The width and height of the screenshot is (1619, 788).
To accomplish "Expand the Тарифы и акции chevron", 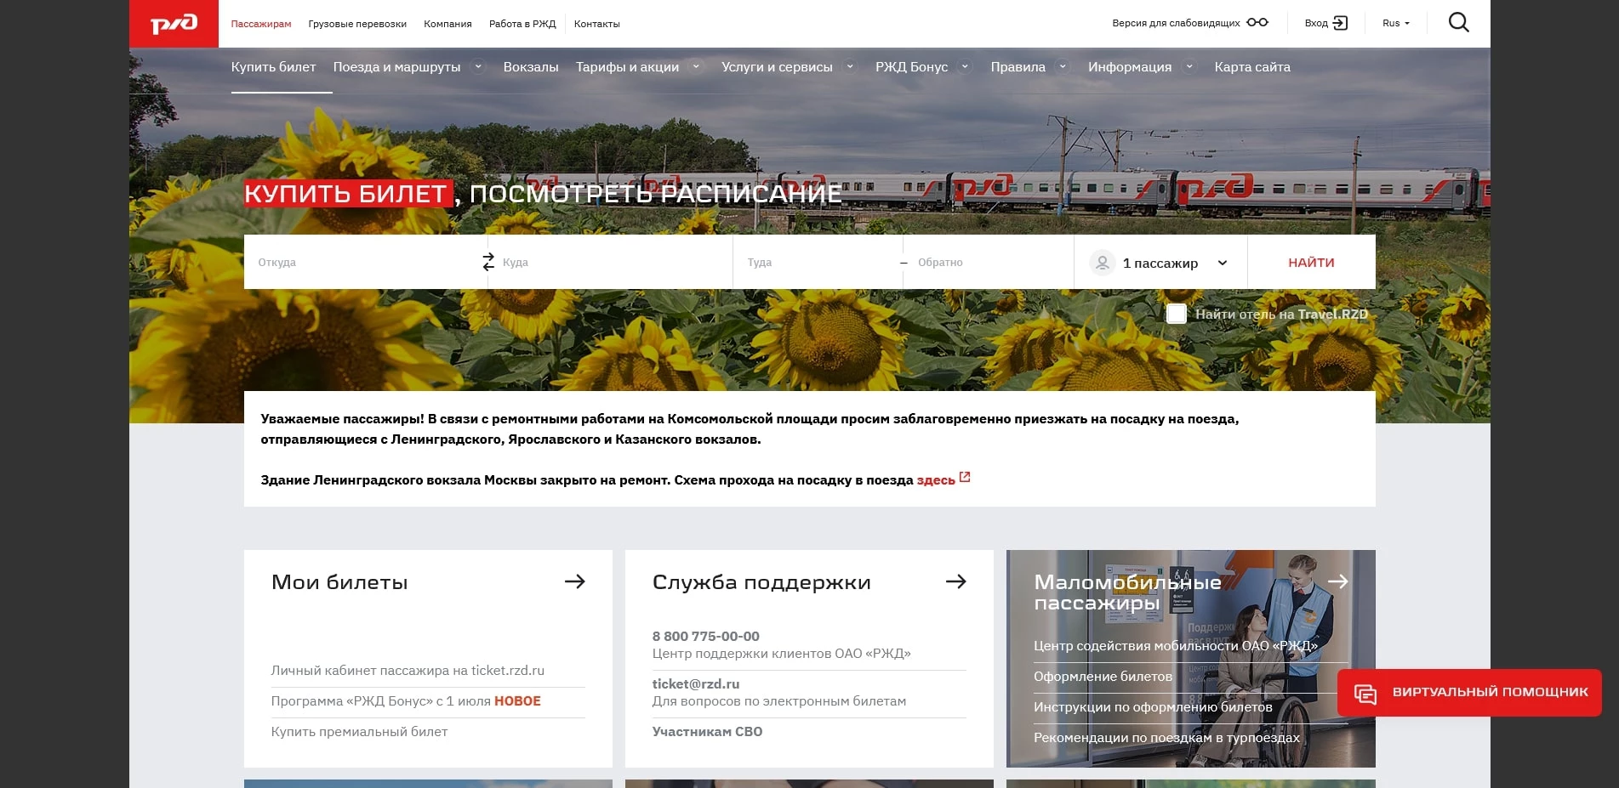I will (696, 66).
